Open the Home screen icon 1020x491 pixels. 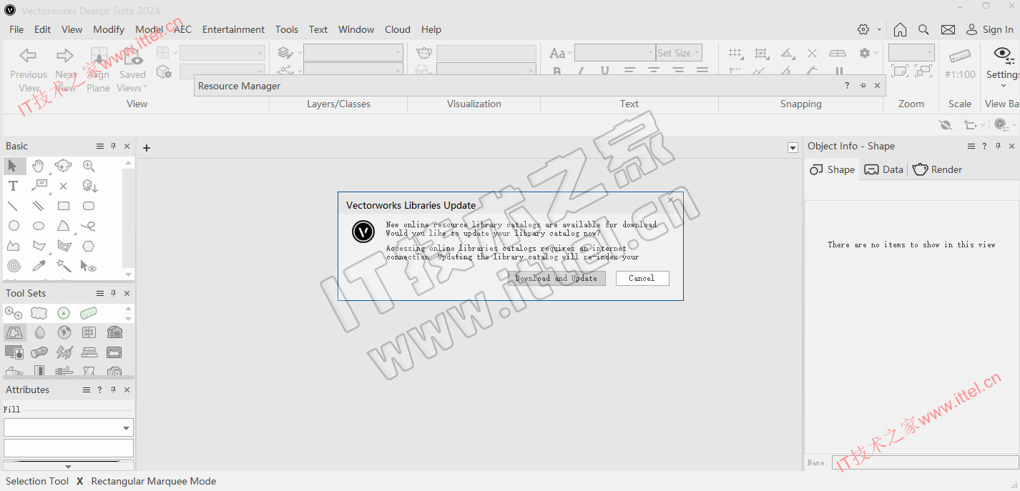click(x=900, y=29)
